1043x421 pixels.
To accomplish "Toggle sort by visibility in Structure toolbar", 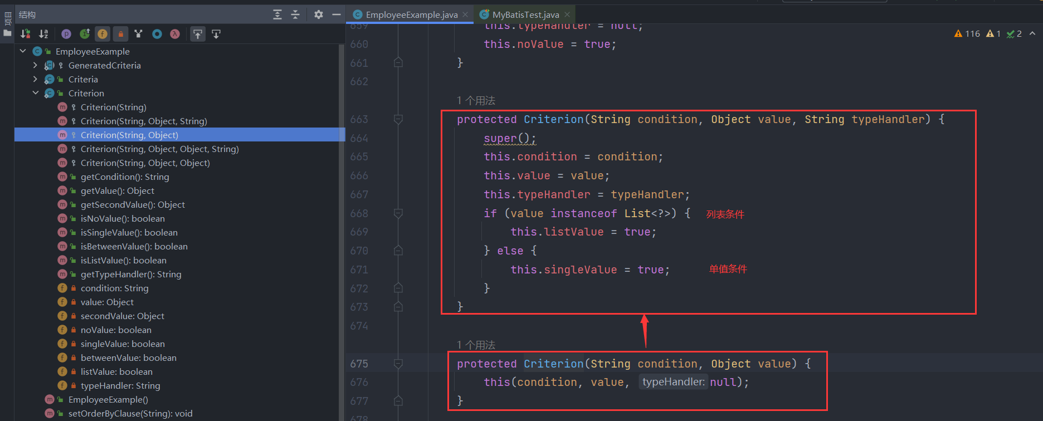I will click(x=26, y=34).
